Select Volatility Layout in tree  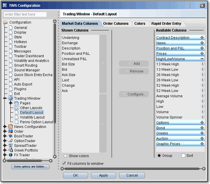coord(32,117)
